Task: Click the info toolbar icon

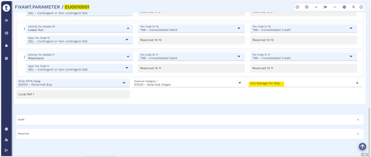Action: pyautogui.click(x=361, y=7)
